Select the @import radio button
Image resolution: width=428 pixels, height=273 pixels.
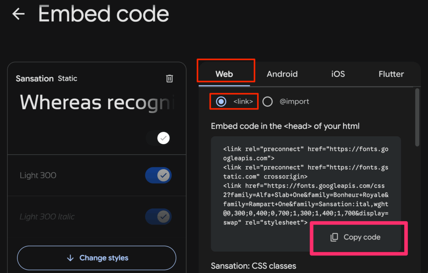click(x=267, y=102)
